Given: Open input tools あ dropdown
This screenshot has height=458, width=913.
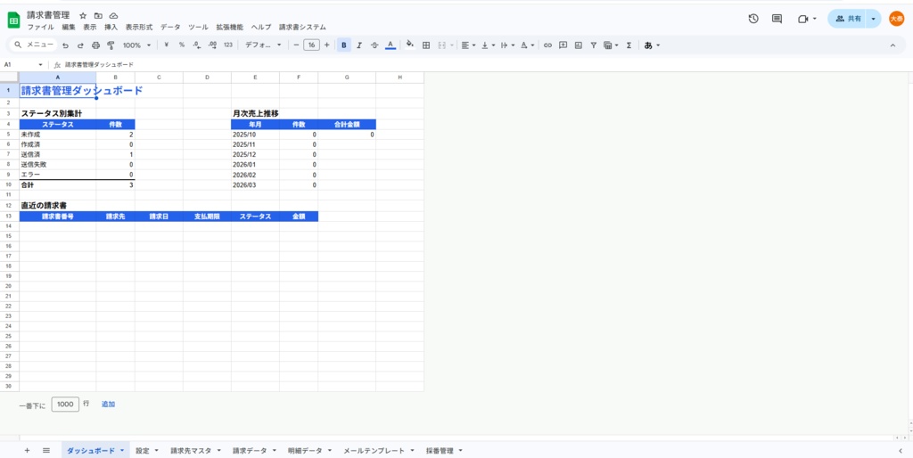Looking at the screenshot, I should [652, 45].
